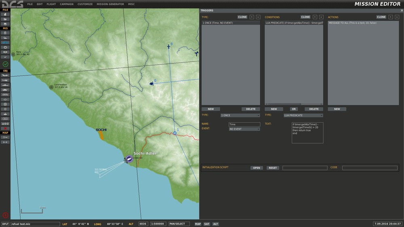Toggle the ALT map view
Image resolution: width=404 pixels, height=227 pixels.
pyautogui.click(x=215, y=224)
